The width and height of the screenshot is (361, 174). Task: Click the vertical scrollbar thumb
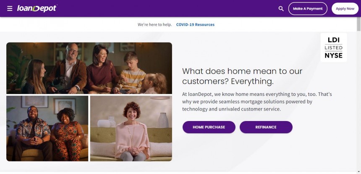coord(359,24)
